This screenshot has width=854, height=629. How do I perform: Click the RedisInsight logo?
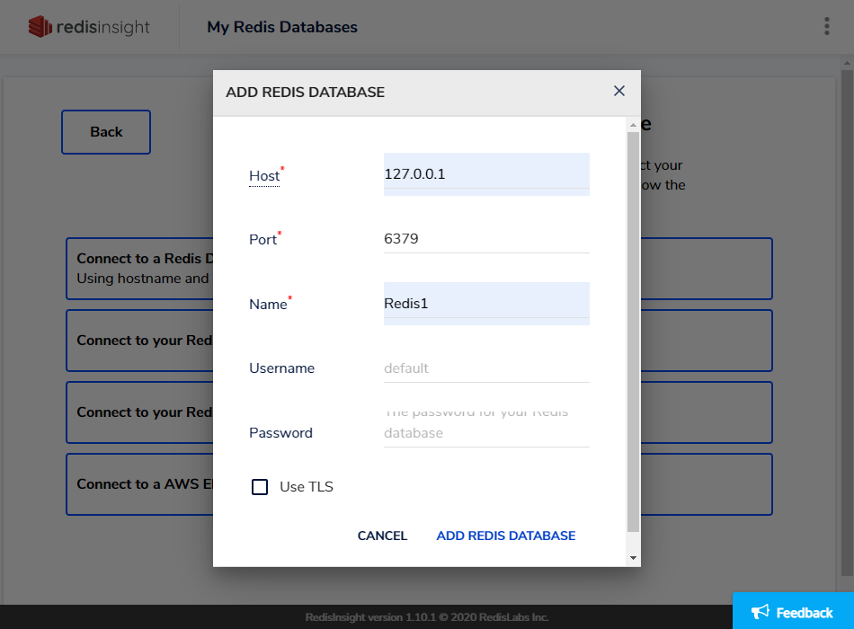pos(89,27)
